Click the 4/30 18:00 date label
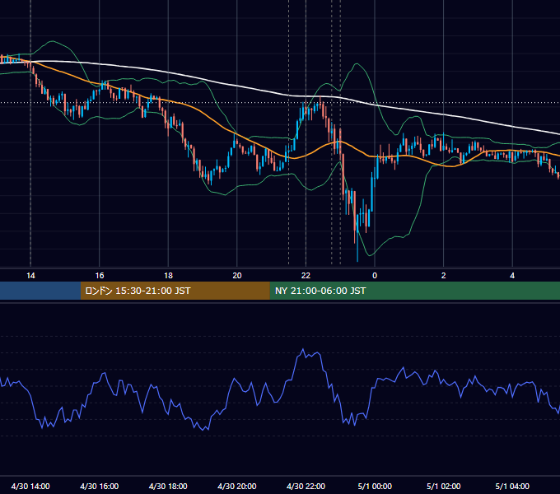This screenshot has height=494, width=560. [x=168, y=486]
